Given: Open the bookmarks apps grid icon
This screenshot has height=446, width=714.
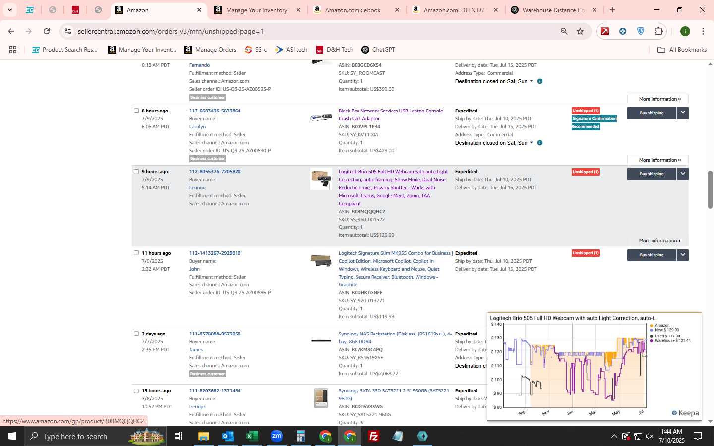Looking at the screenshot, I should click(x=13, y=50).
